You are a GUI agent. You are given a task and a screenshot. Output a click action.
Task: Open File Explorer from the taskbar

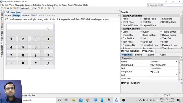(x=74, y=100)
